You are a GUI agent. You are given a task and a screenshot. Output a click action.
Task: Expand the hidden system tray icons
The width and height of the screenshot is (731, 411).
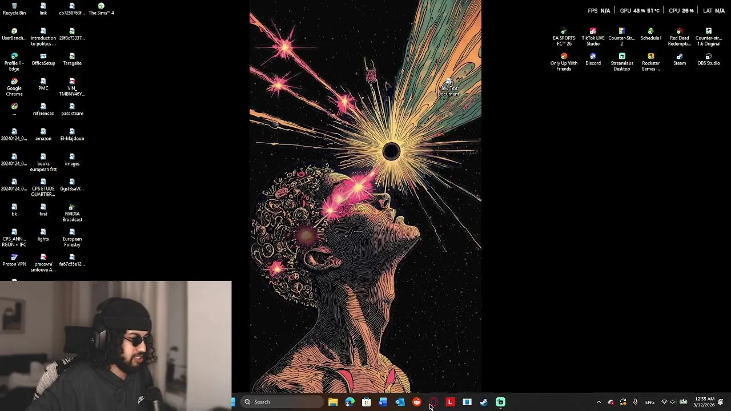point(599,402)
